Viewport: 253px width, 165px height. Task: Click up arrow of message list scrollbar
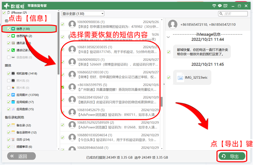tap(162, 20)
